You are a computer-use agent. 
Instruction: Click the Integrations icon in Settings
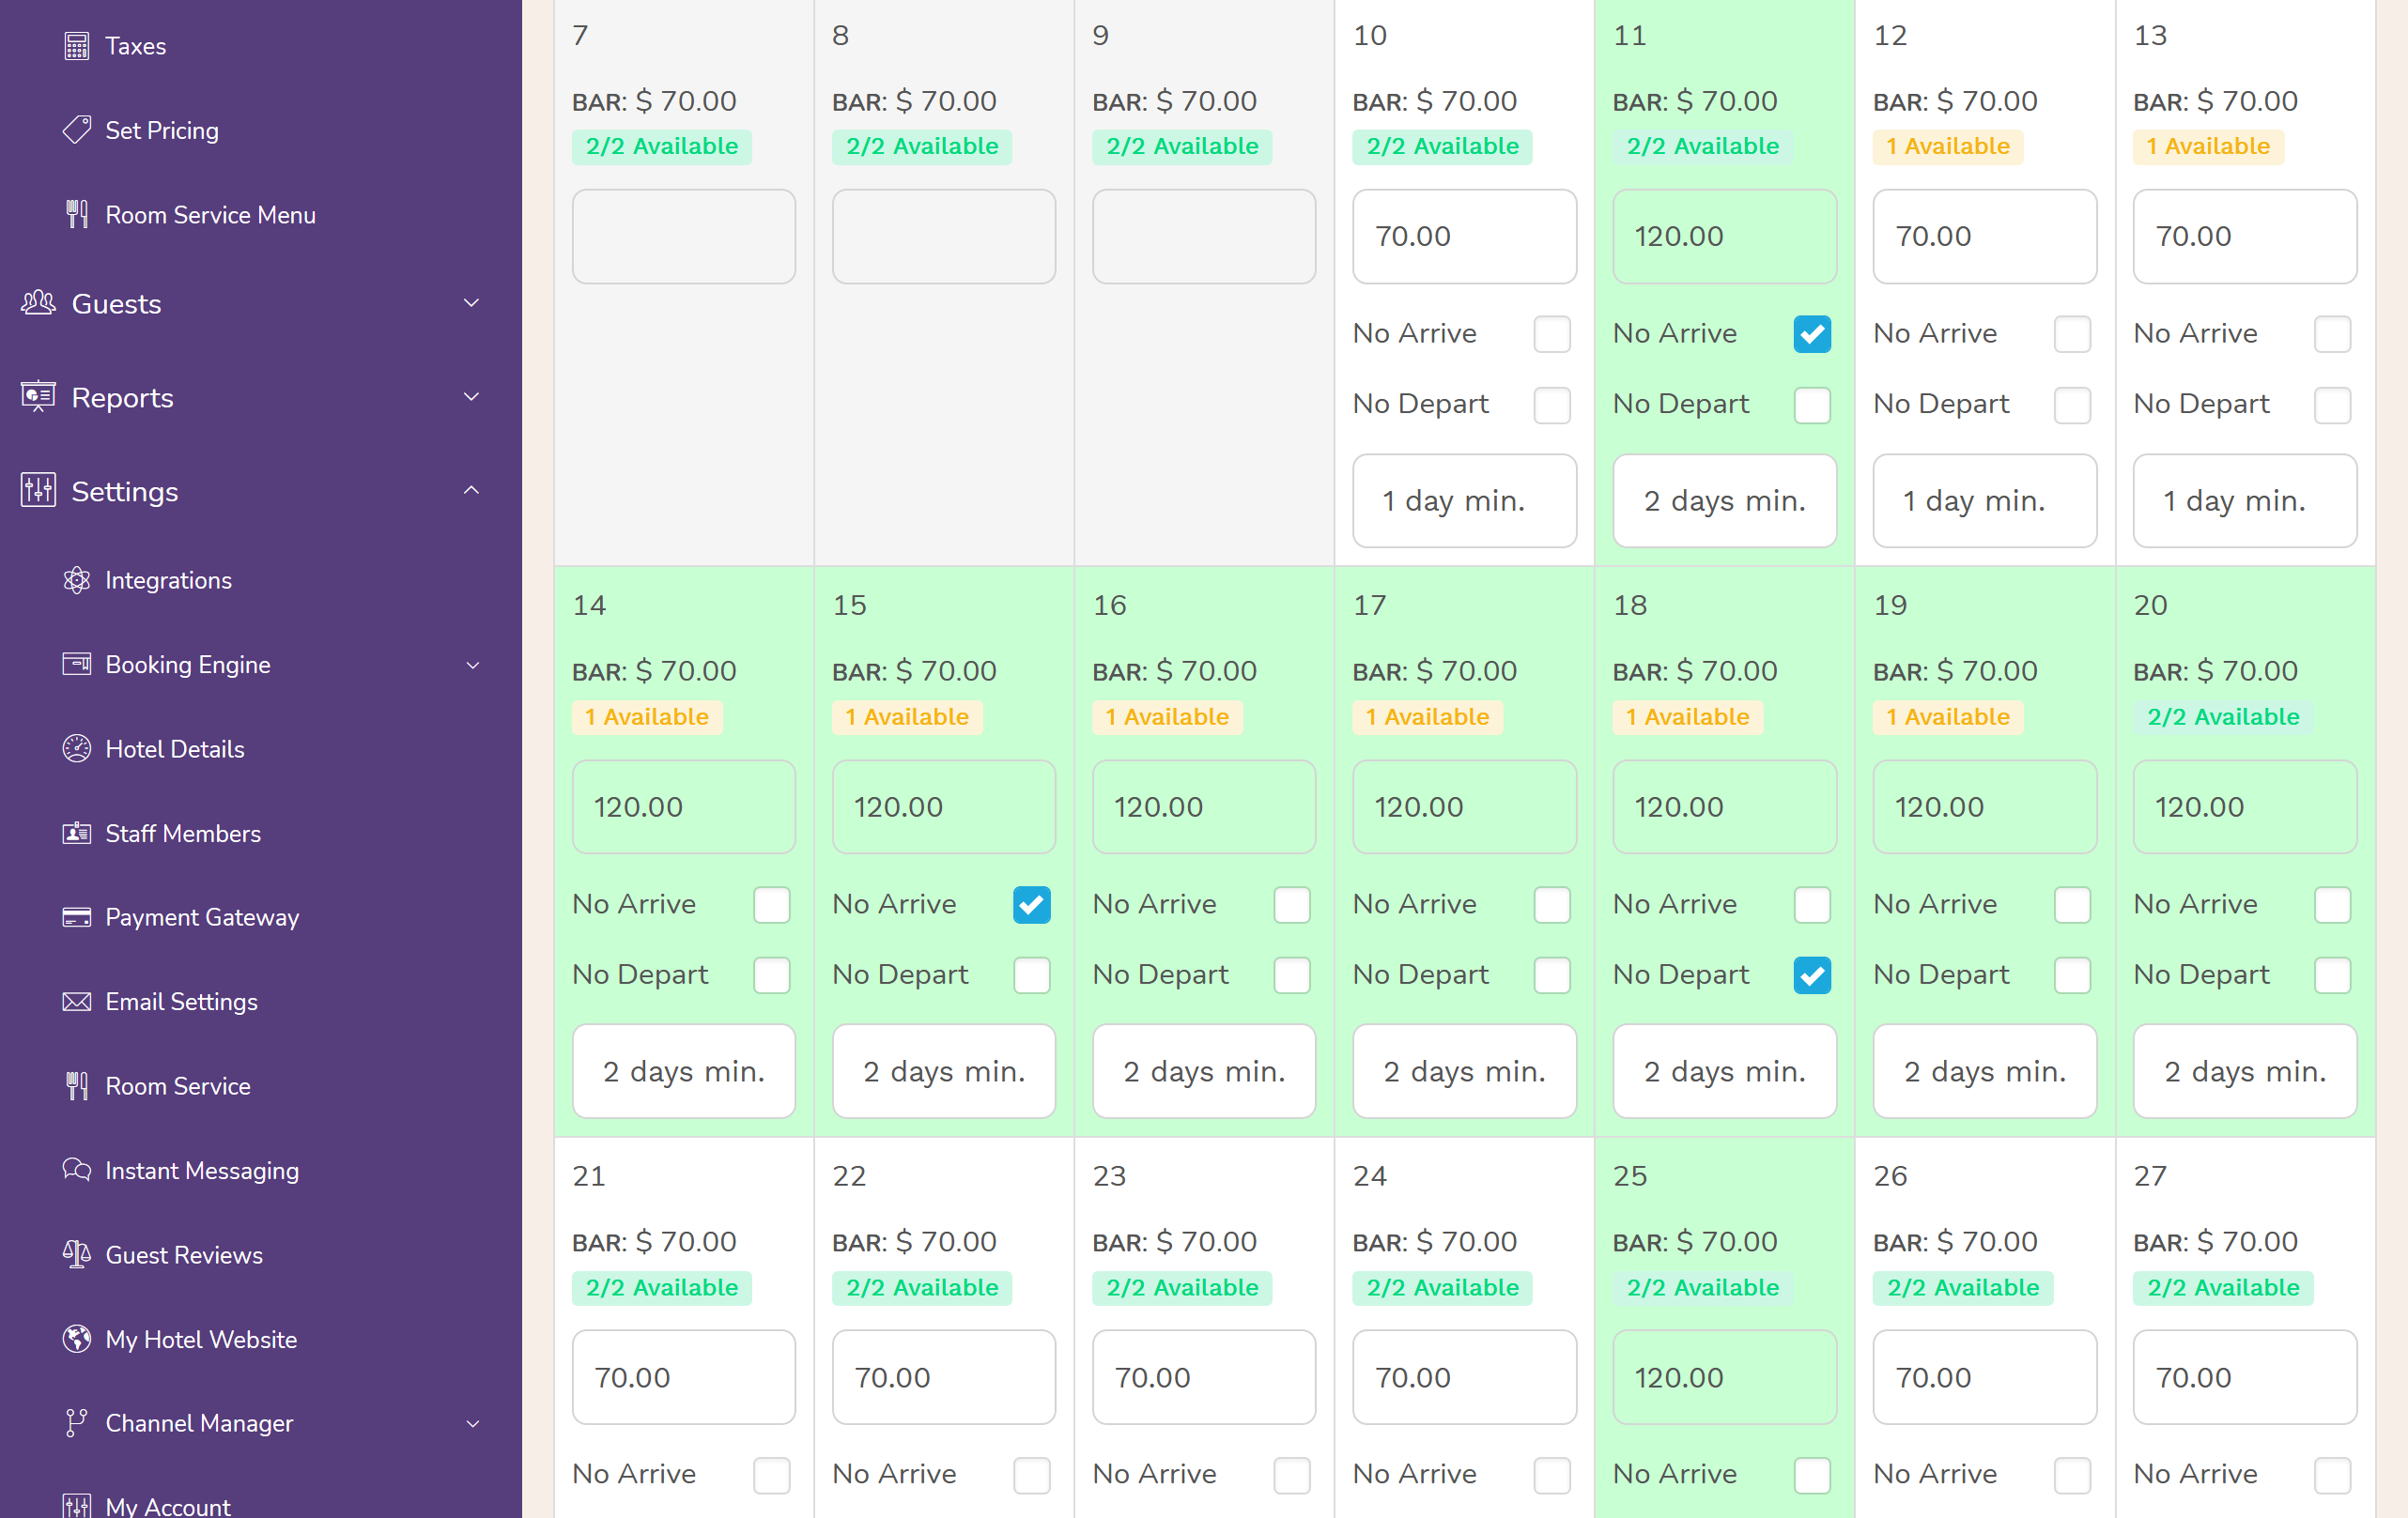click(x=77, y=579)
